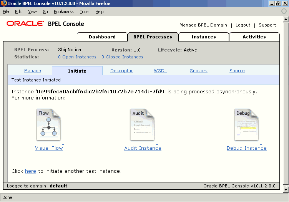Restore down the Firefox window
This screenshot has width=289, height=202.
point(278,3)
